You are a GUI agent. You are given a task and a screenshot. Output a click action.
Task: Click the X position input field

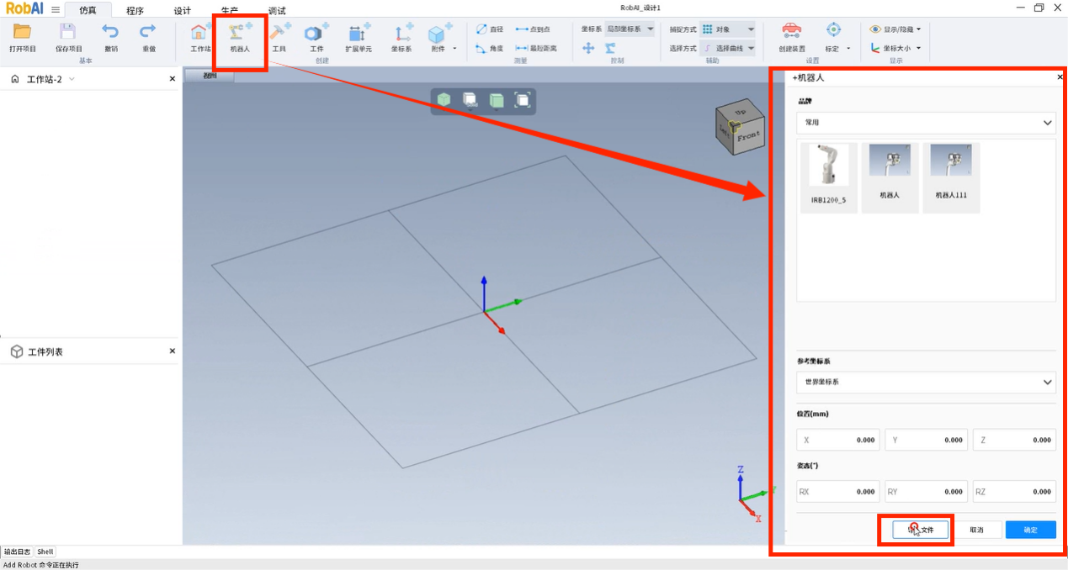(x=838, y=440)
